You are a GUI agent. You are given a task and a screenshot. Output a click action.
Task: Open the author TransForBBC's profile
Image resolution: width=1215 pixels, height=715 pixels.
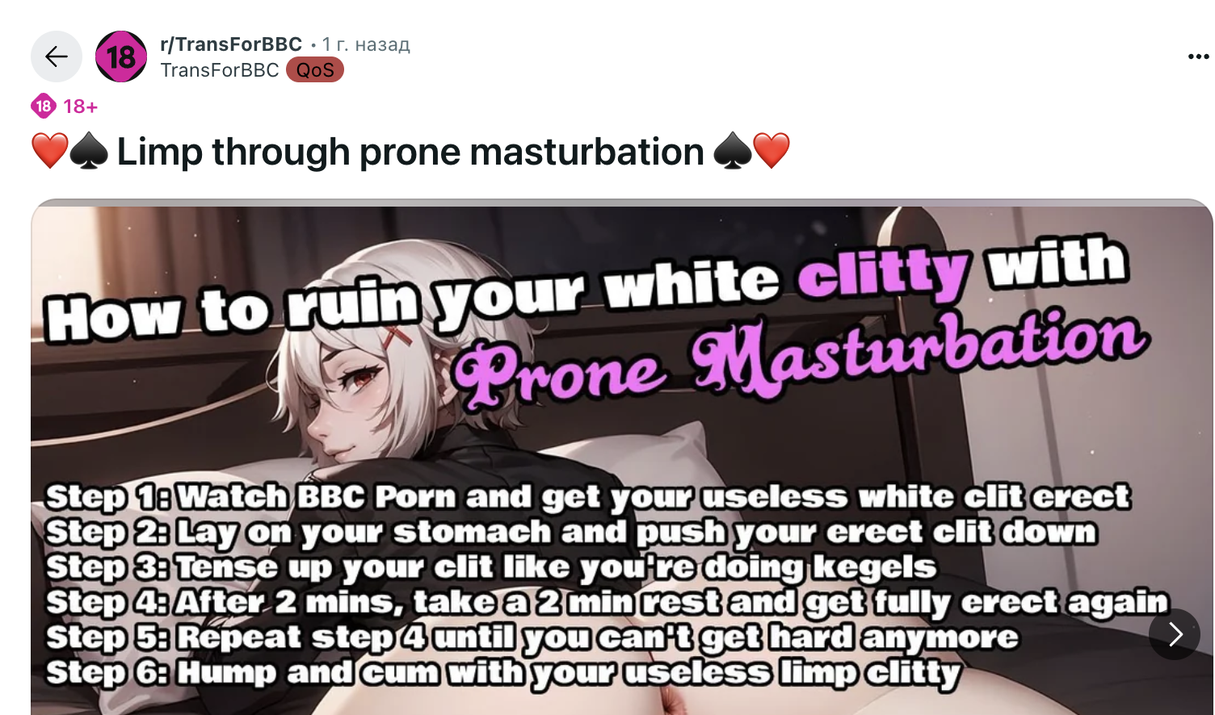click(220, 70)
